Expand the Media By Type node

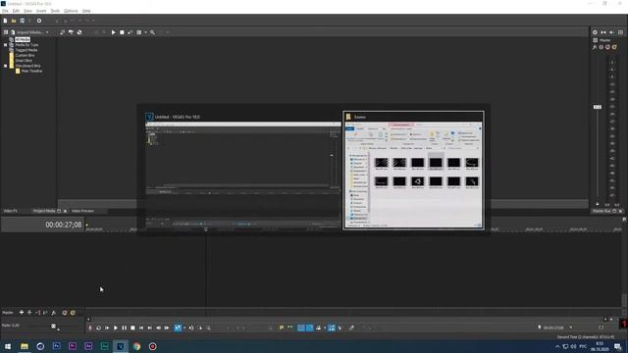click(x=5, y=45)
